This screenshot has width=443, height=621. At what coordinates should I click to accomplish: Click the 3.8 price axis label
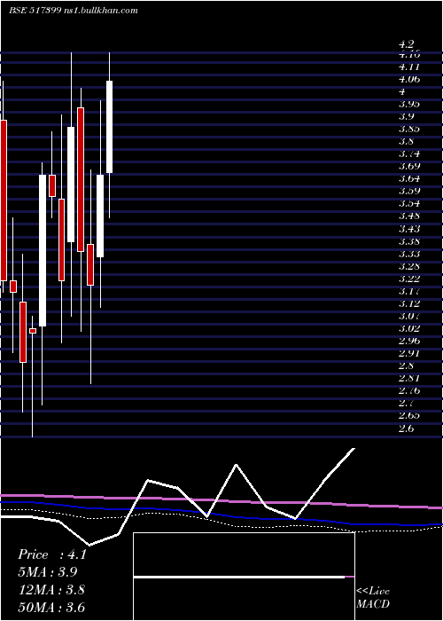click(x=407, y=141)
